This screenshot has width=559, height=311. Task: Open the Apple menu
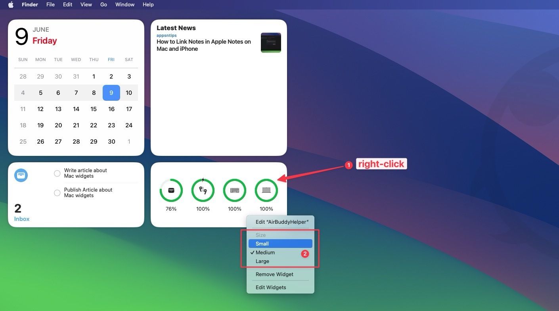tap(11, 4)
